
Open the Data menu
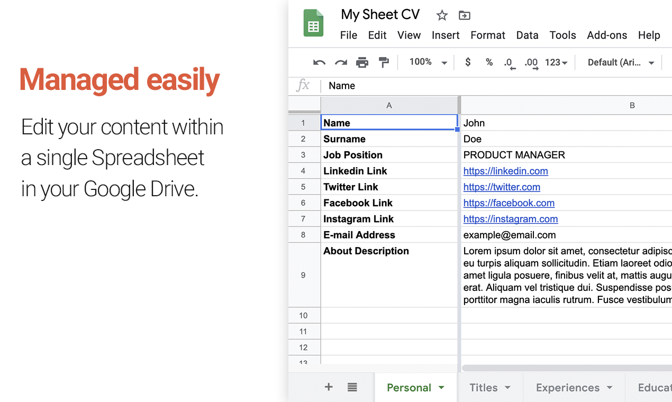527,35
